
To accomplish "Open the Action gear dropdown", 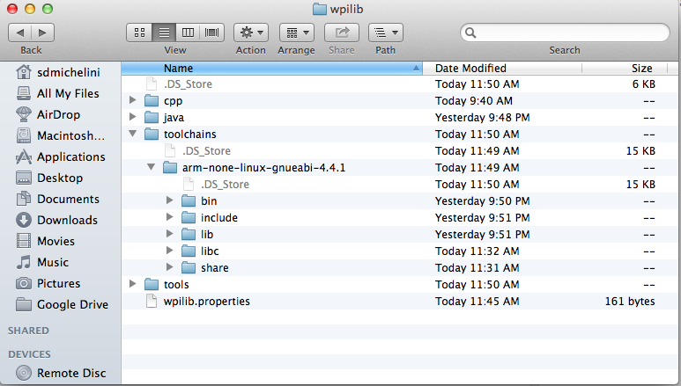I will (250, 33).
